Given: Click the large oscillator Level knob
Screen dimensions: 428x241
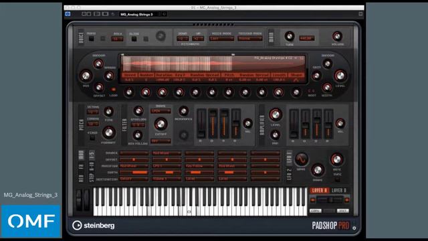Looking at the screenshot, I should 340,76.
